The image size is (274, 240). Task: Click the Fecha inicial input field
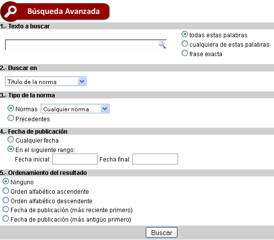coord(75,159)
